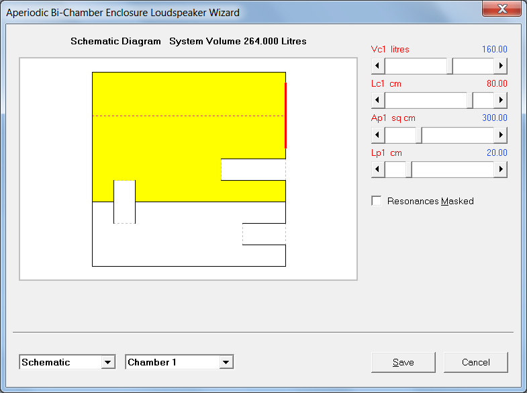This screenshot has width=527, height=393.
Task: Open the Chamber 1 selection dropdown
Action: click(226, 362)
